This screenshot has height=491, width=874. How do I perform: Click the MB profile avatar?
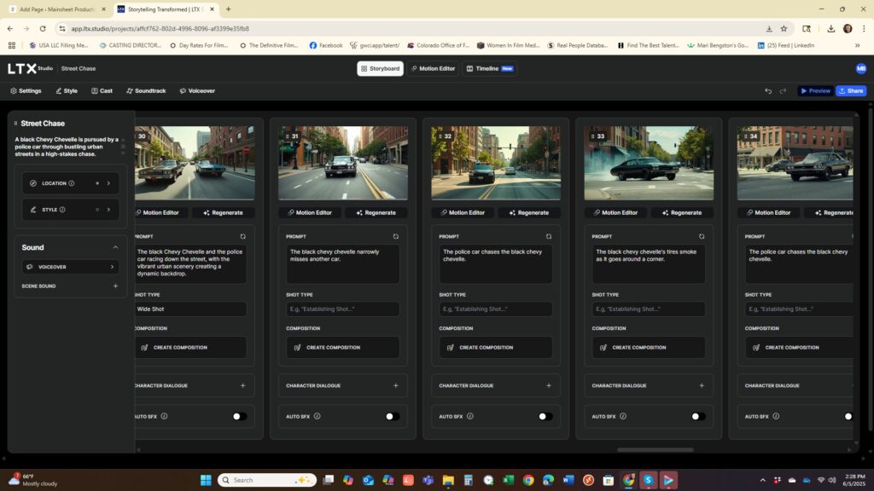click(860, 68)
